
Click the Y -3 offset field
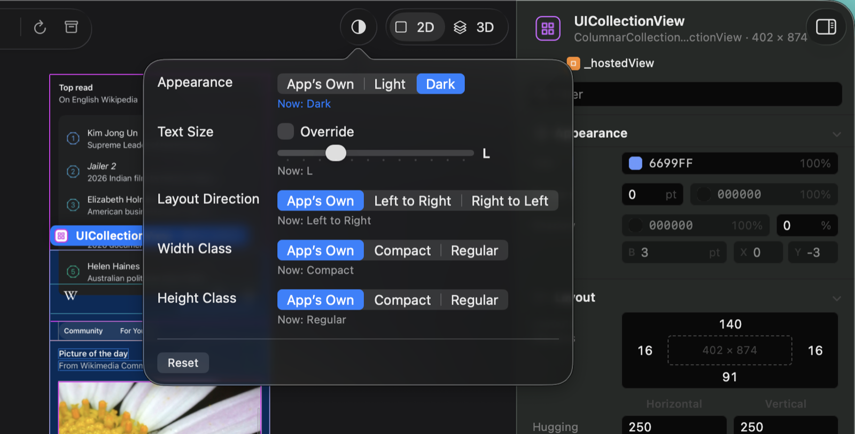click(813, 252)
